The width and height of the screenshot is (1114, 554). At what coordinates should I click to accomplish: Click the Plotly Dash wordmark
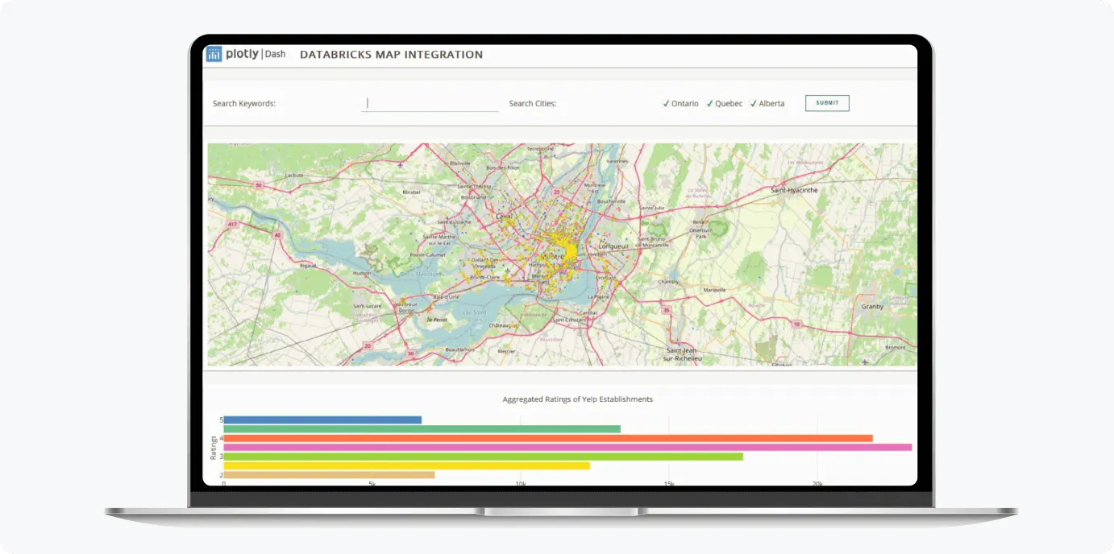256,55
